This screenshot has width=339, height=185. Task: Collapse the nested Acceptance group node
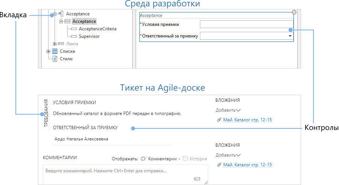pyautogui.click(x=61, y=22)
